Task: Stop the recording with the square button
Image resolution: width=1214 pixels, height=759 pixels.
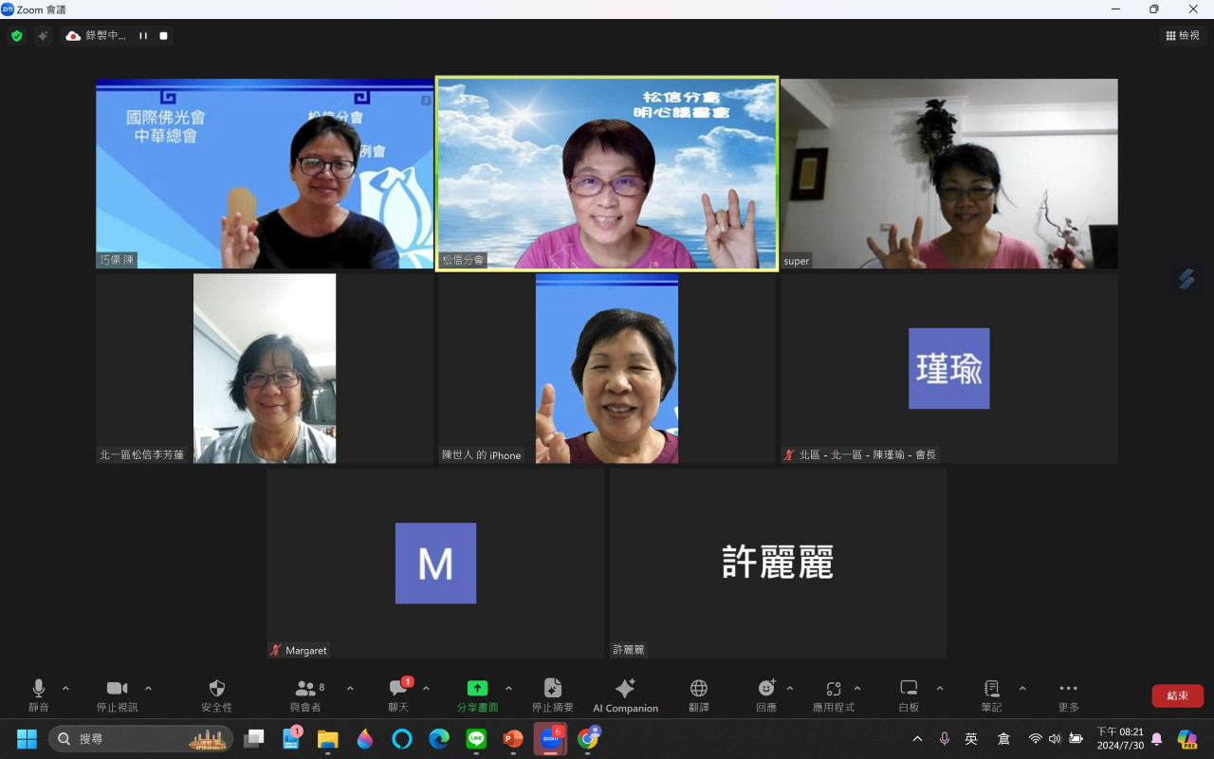Action: (163, 36)
